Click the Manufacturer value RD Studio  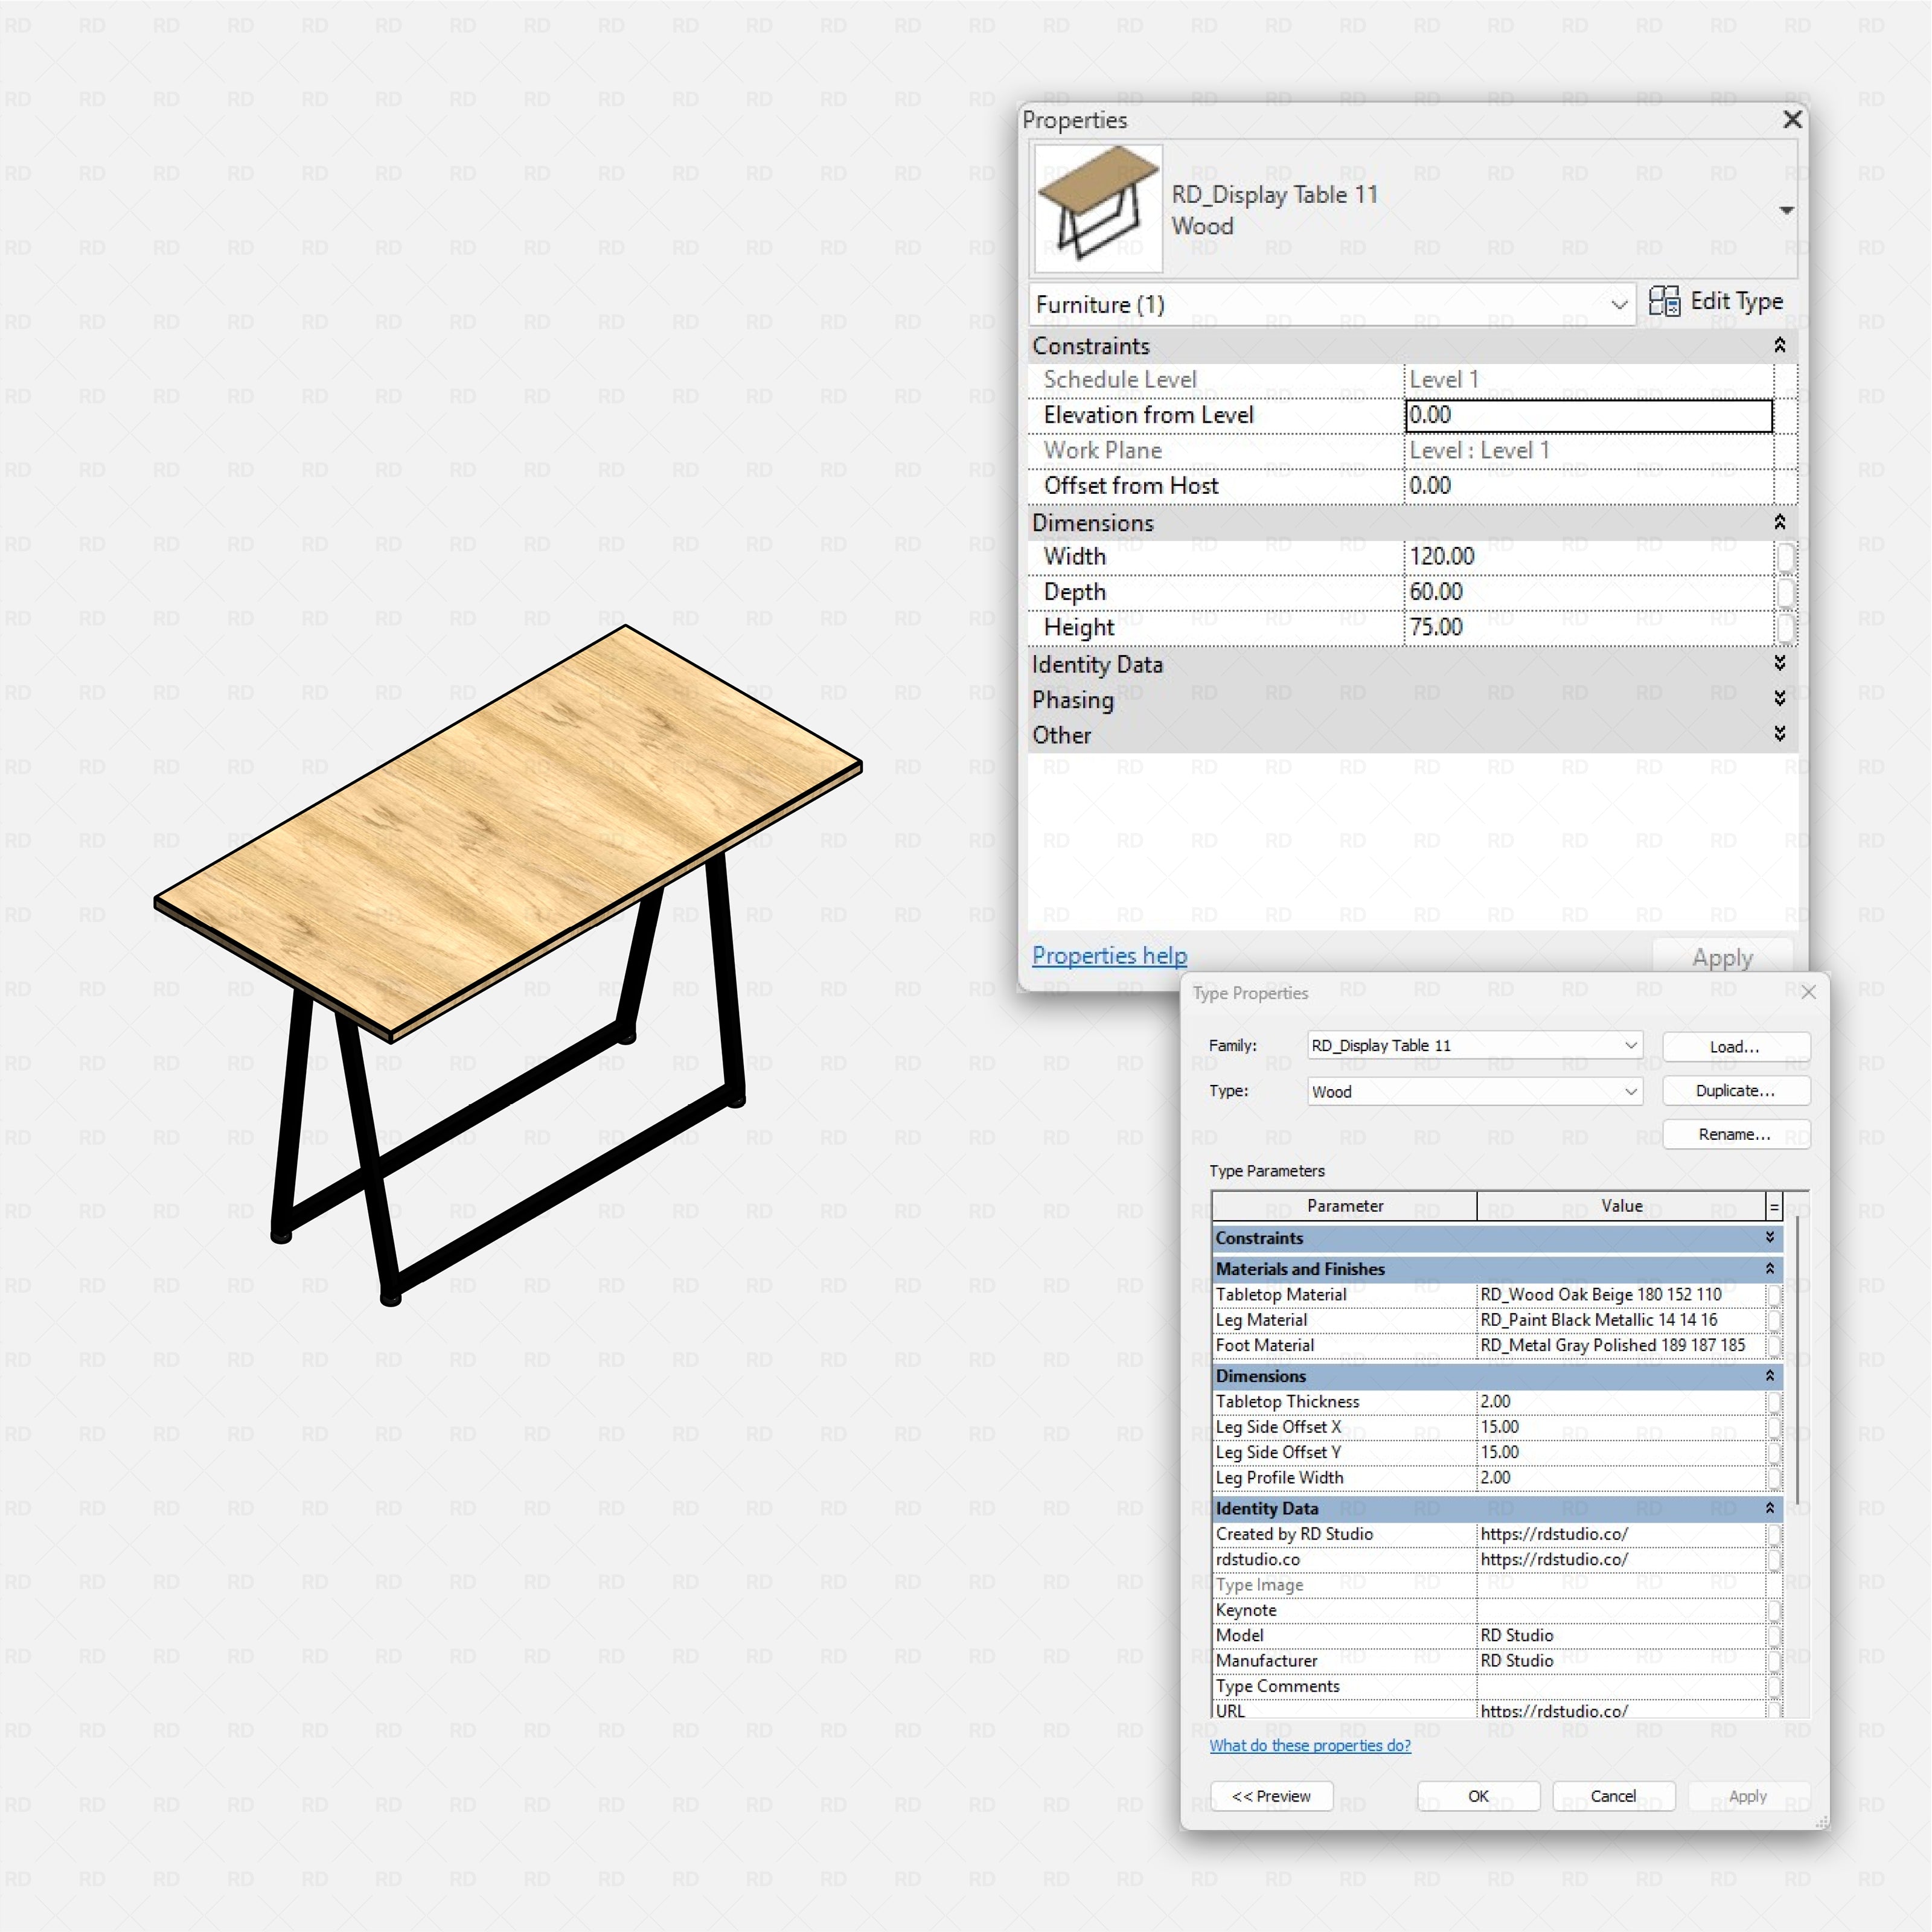(1621, 1661)
